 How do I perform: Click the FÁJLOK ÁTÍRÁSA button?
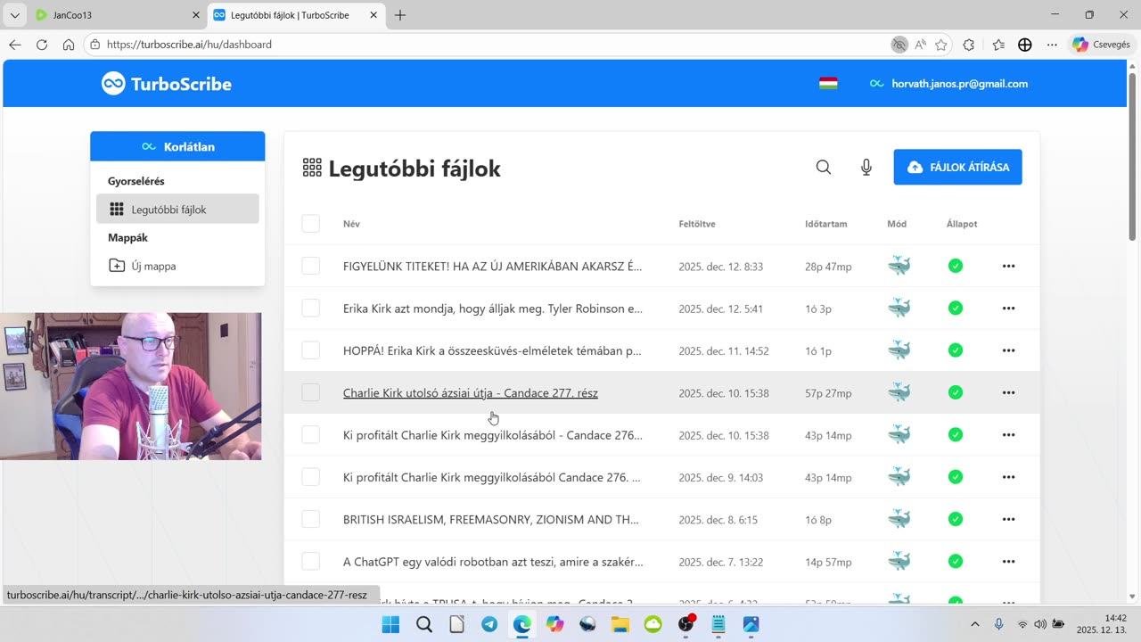[957, 168]
